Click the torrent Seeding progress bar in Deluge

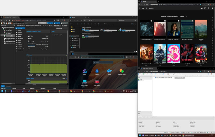180,78
